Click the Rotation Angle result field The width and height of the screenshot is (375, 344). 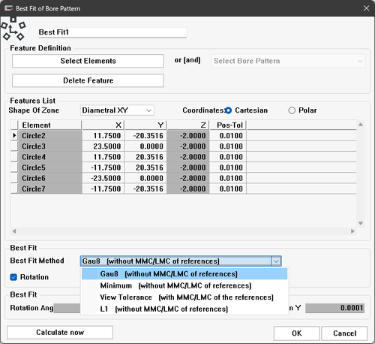click(67, 308)
